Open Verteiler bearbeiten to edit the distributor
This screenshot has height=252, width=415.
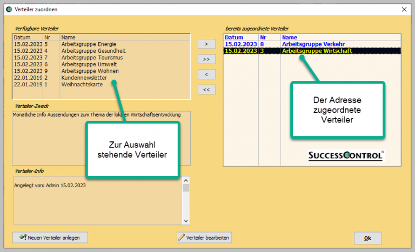[204, 237]
